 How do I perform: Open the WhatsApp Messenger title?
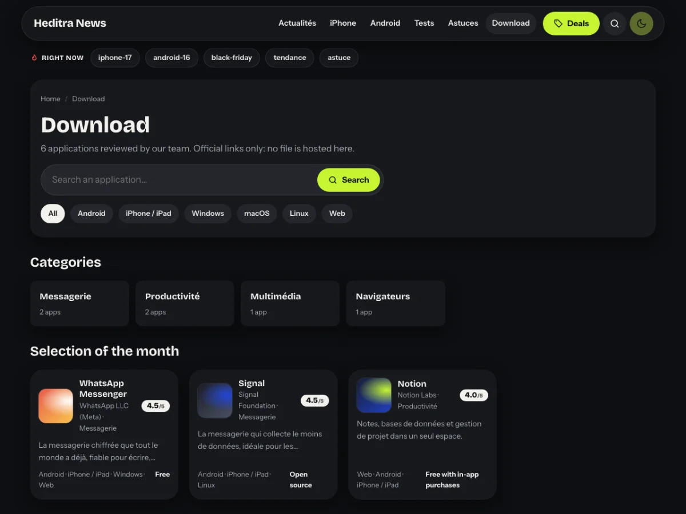[x=103, y=389]
